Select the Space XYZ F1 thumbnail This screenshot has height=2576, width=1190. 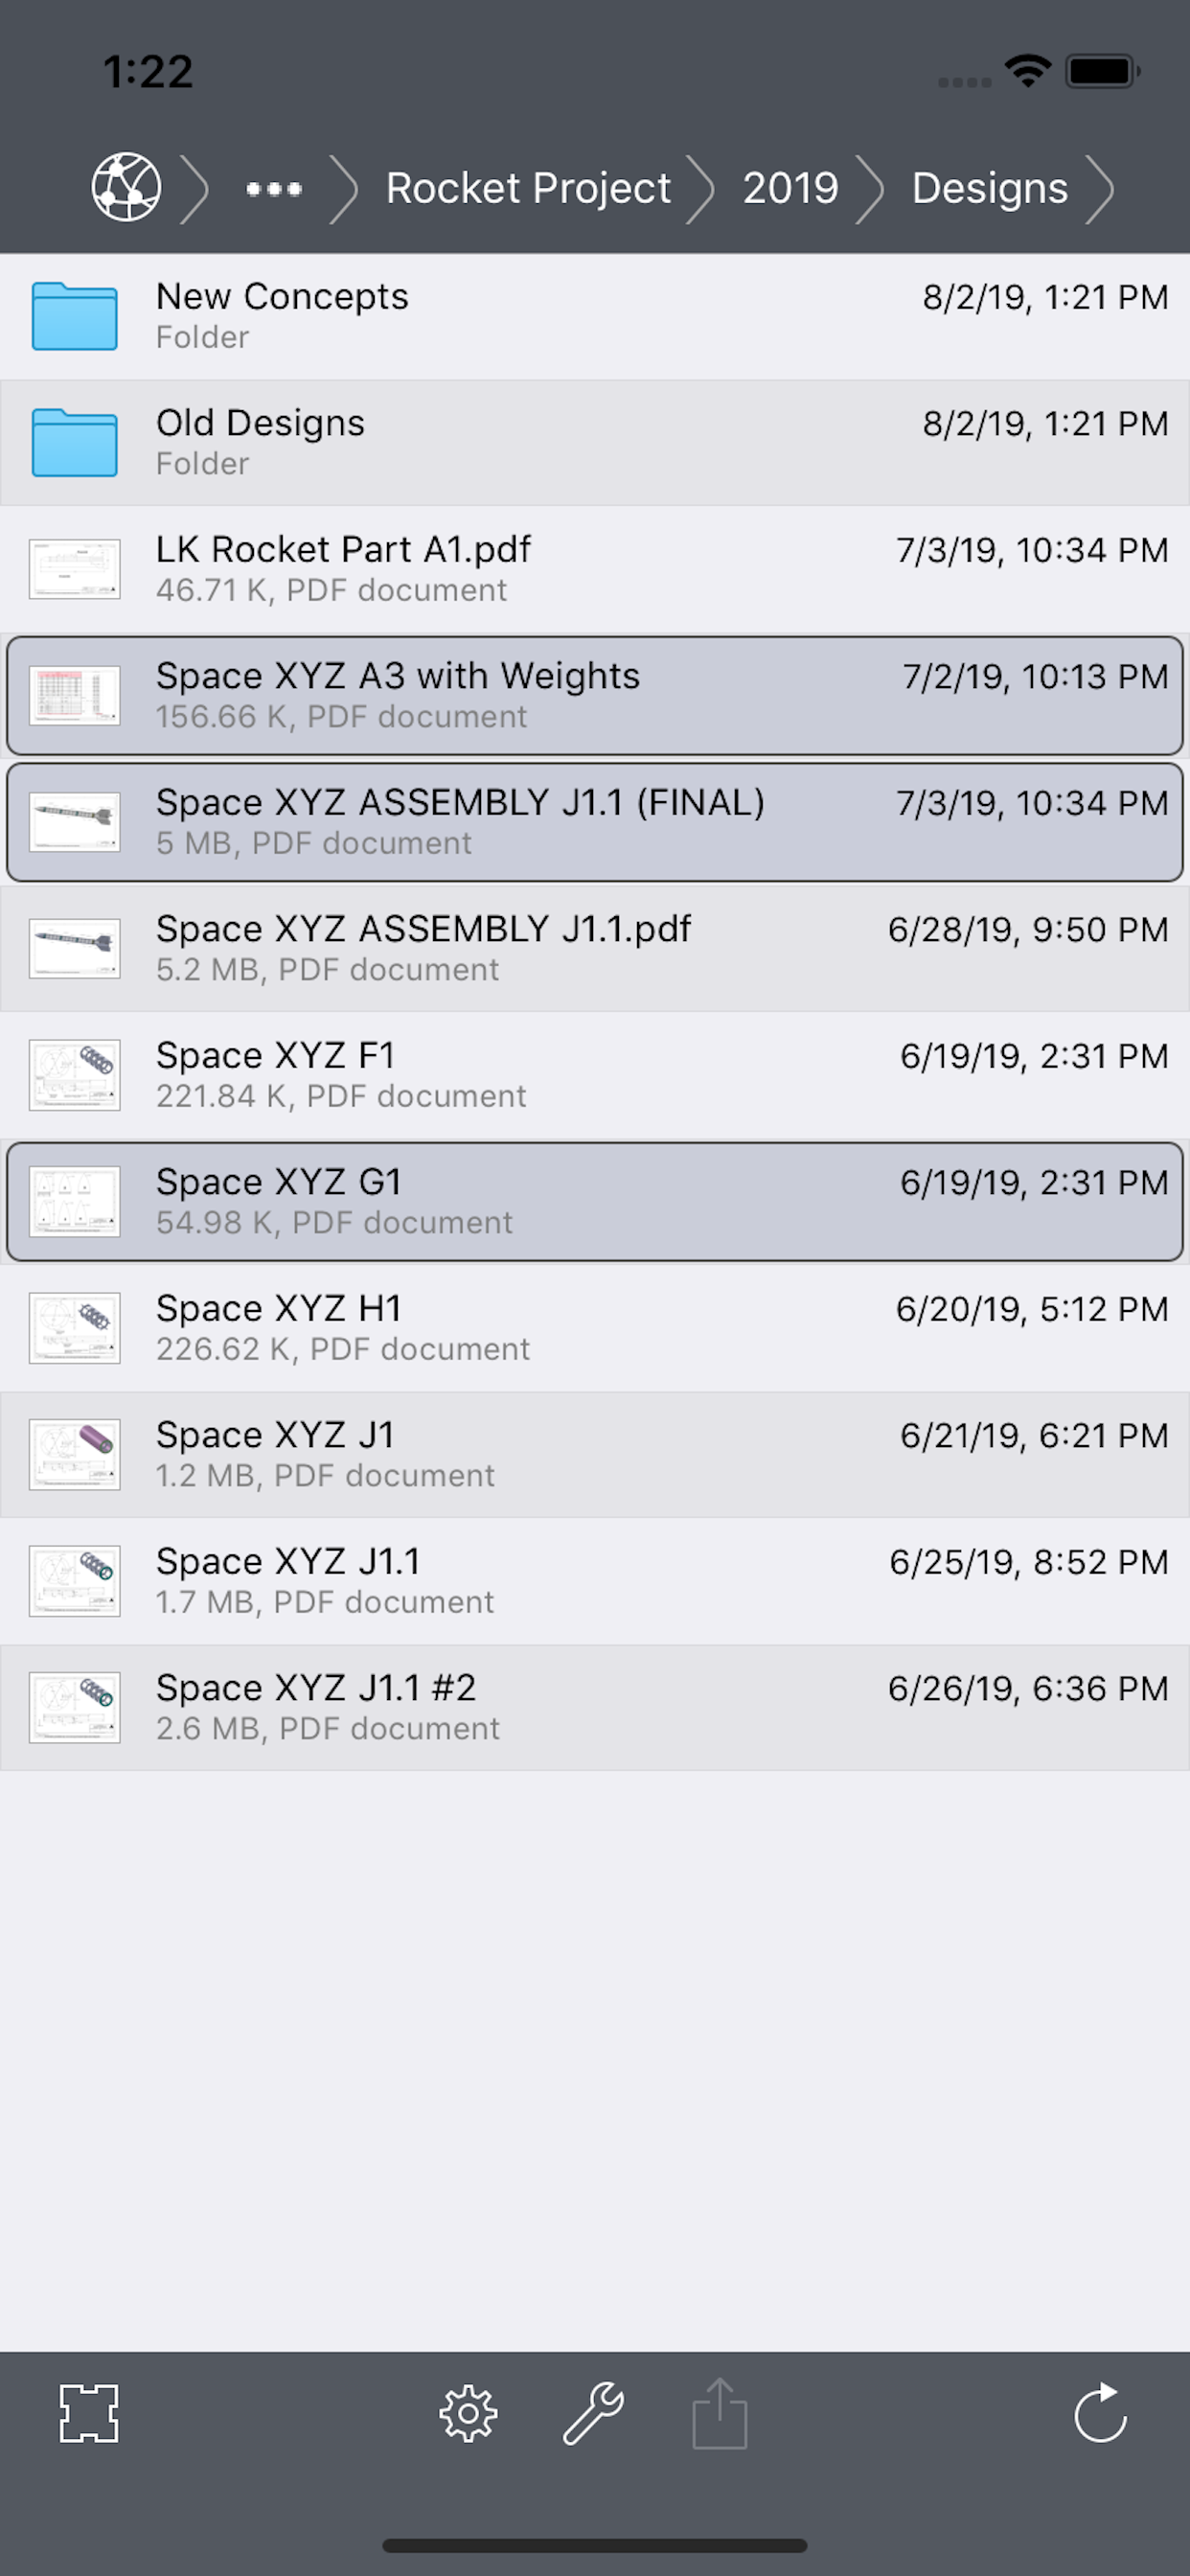(x=75, y=1075)
